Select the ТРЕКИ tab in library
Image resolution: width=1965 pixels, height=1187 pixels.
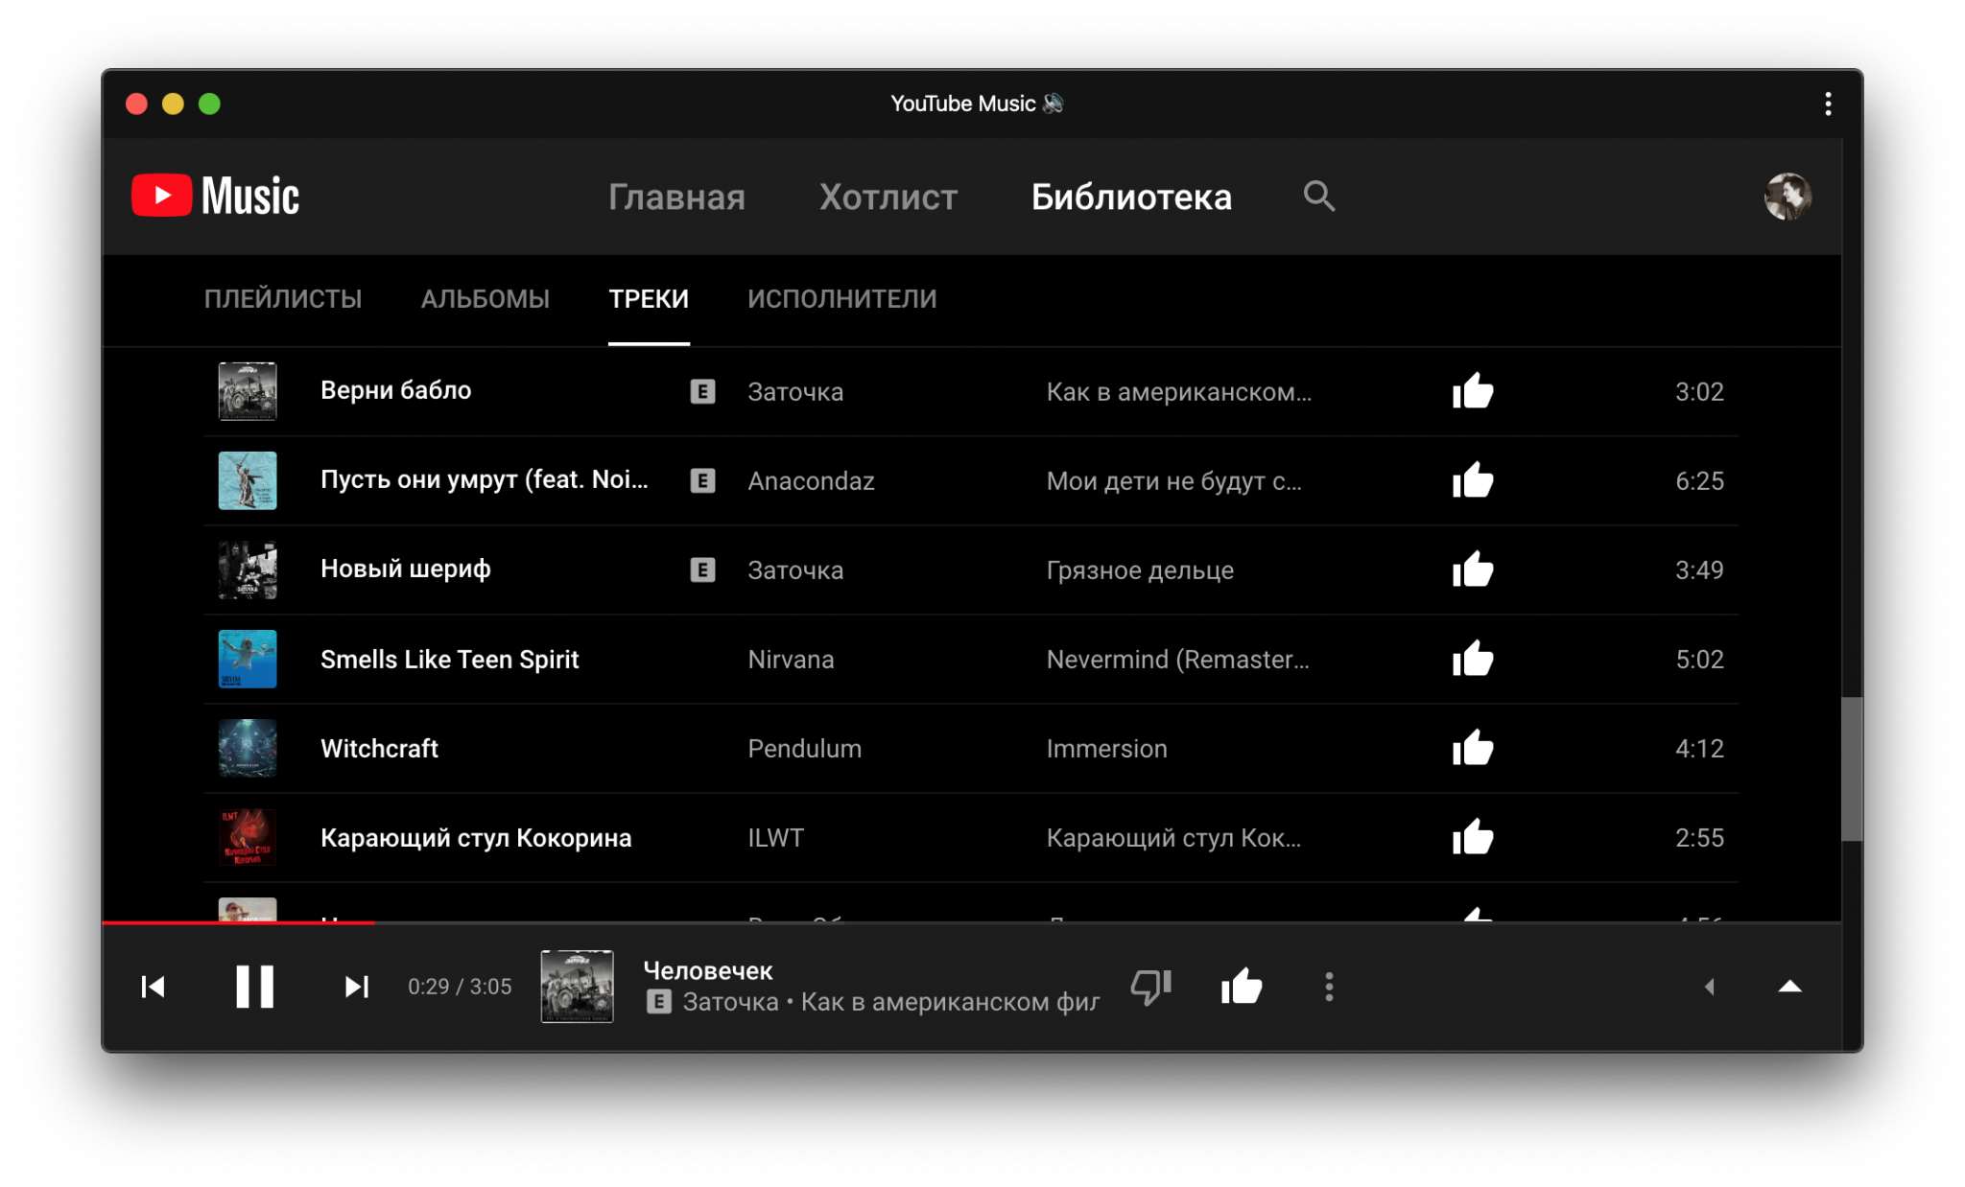click(647, 297)
